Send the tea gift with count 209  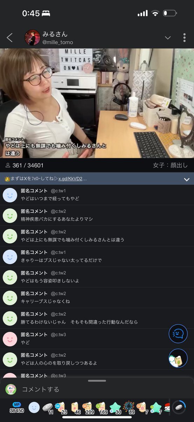(88, 408)
